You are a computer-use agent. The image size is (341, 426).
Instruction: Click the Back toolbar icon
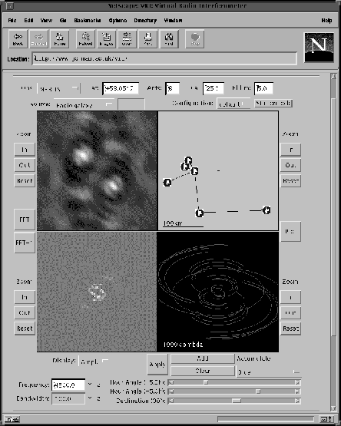(x=18, y=39)
